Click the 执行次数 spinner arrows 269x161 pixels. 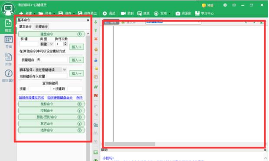click(x=65, y=44)
